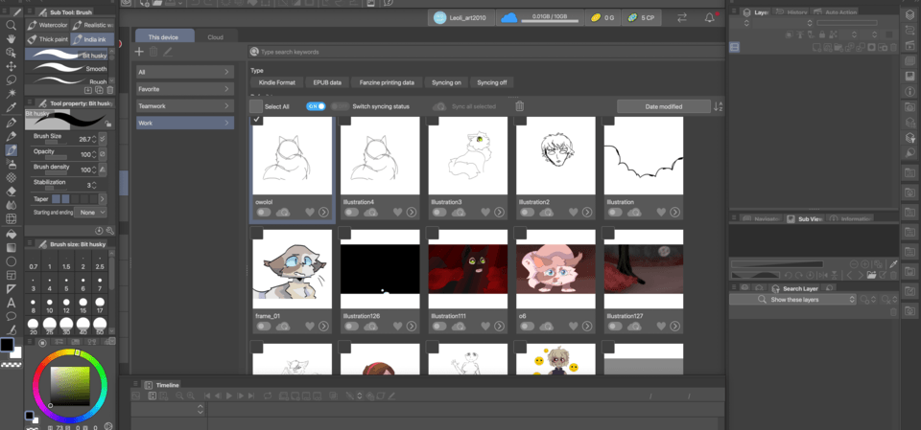Switch to the Cloud tab
The height and width of the screenshot is (430, 921).
coord(216,37)
